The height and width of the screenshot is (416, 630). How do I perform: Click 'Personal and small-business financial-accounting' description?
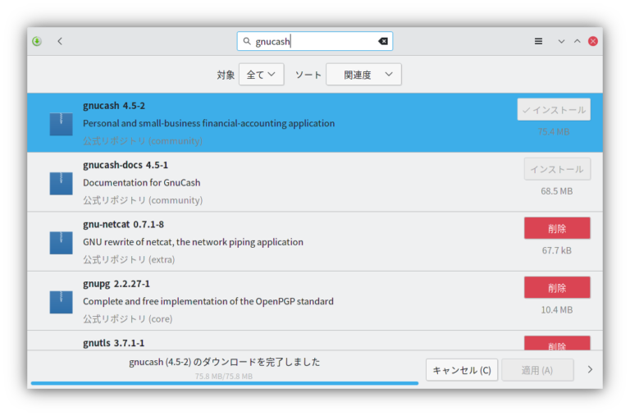[209, 123]
